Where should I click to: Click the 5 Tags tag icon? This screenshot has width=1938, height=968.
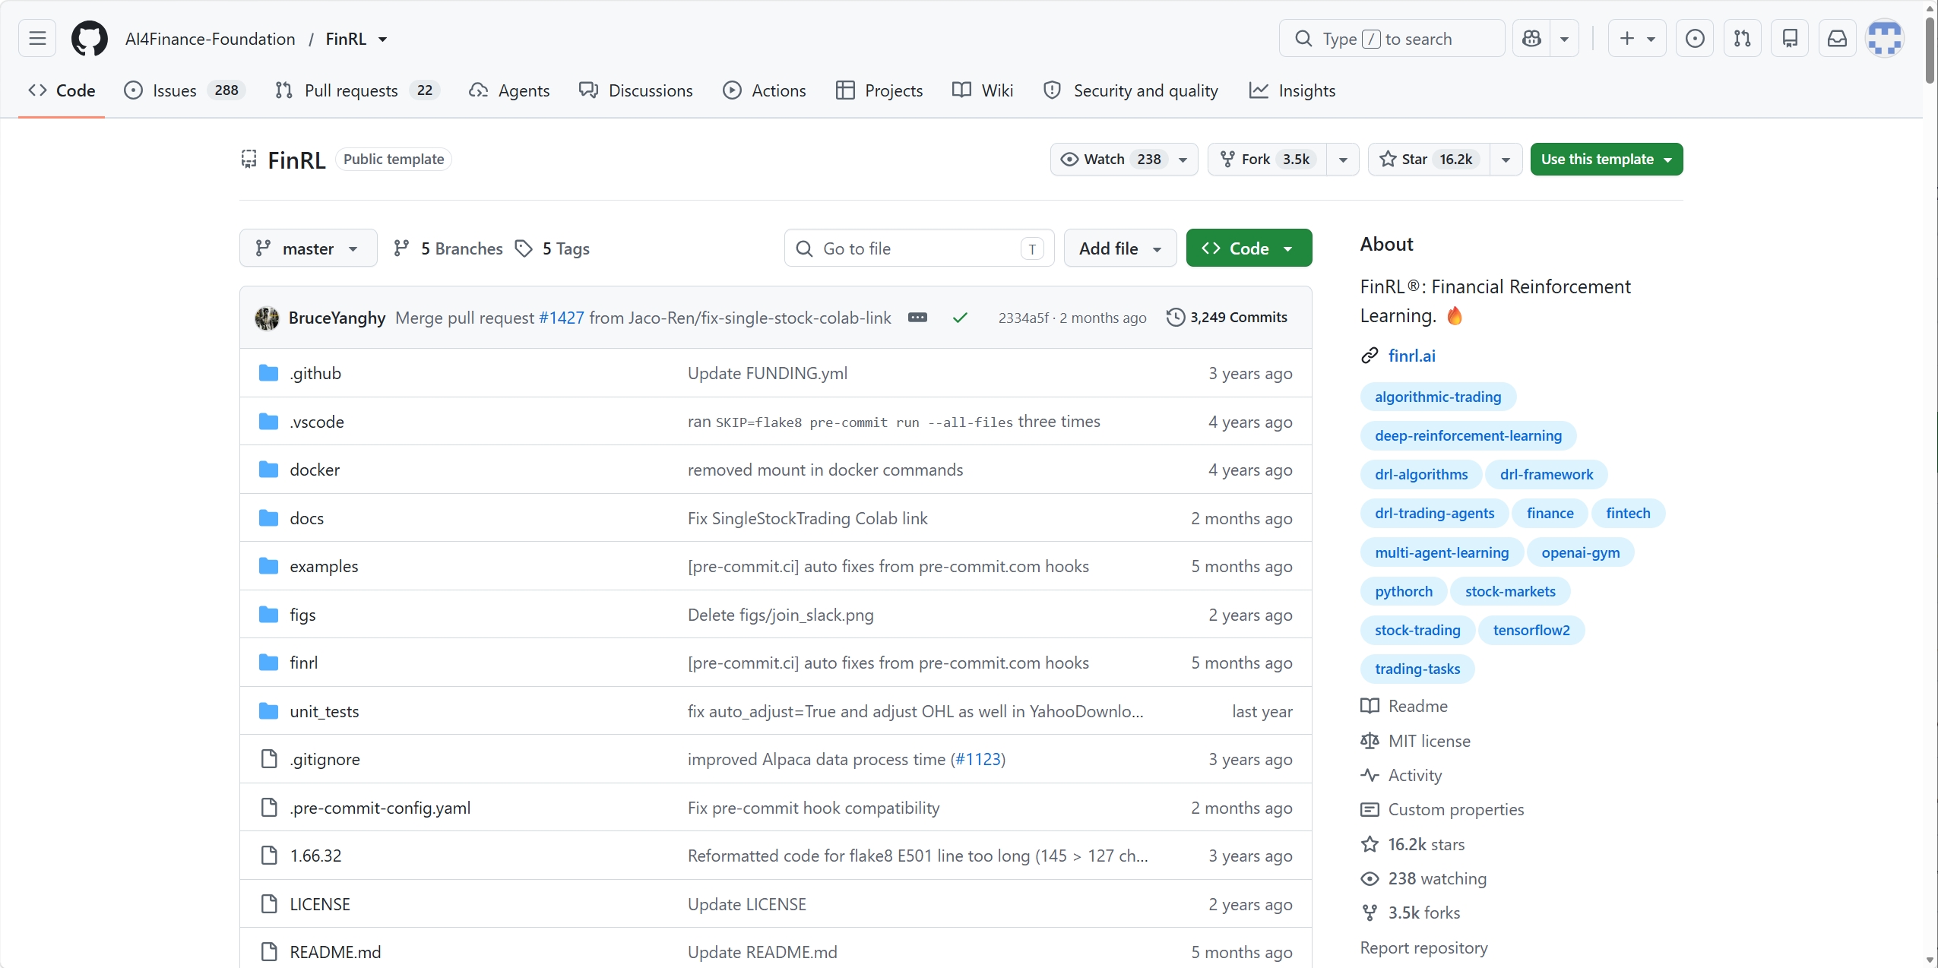524,248
